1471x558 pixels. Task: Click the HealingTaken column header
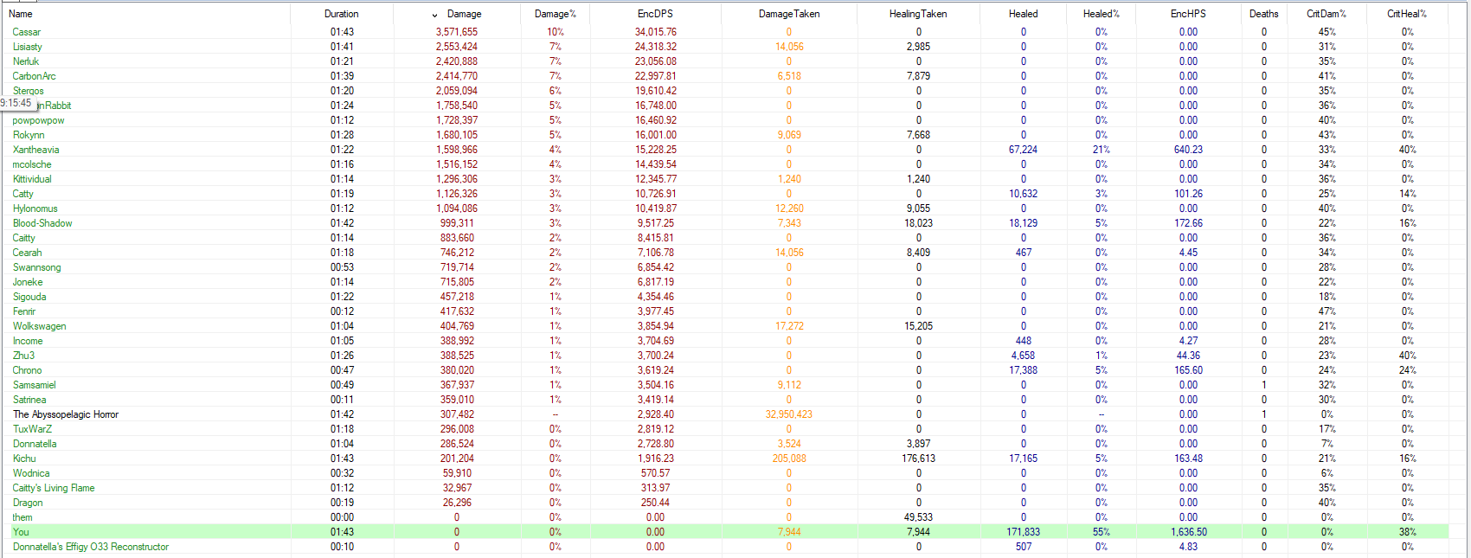point(918,14)
